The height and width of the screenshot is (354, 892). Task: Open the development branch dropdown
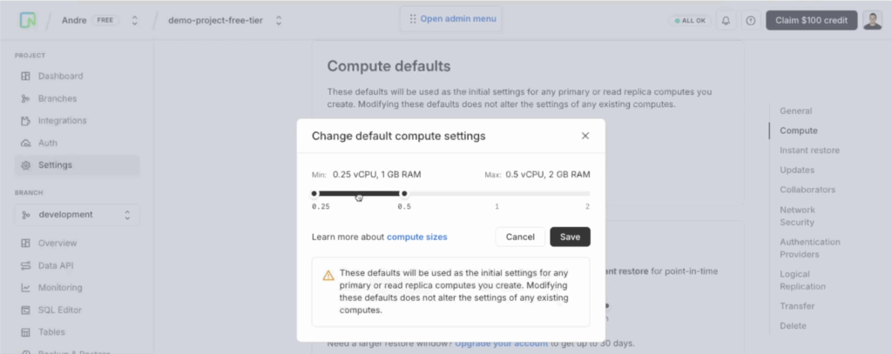click(x=77, y=215)
